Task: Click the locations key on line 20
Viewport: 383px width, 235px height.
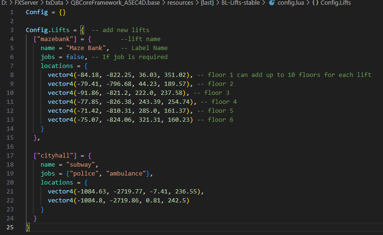Action: (x=57, y=183)
